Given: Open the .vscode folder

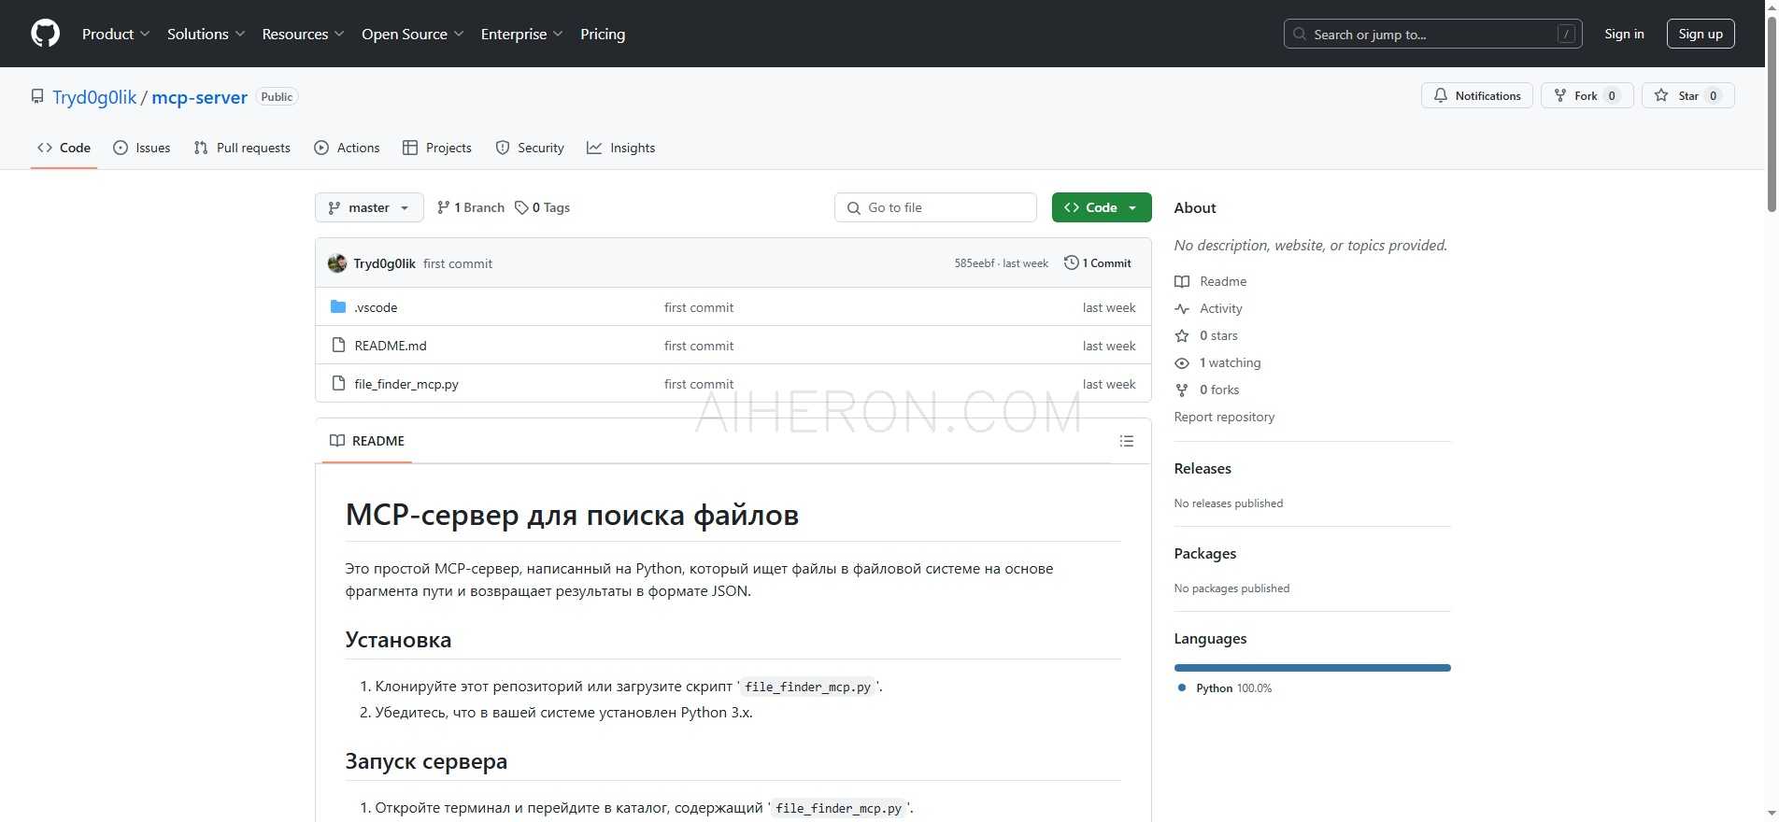Looking at the screenshot, I should click(376, 307).
